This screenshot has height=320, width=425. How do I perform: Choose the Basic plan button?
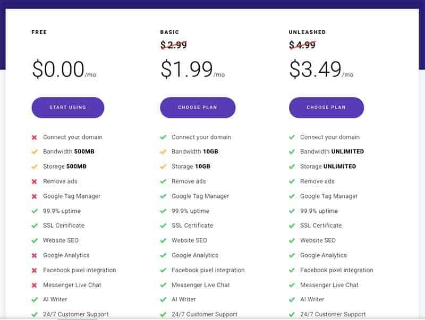pos(197,107)
